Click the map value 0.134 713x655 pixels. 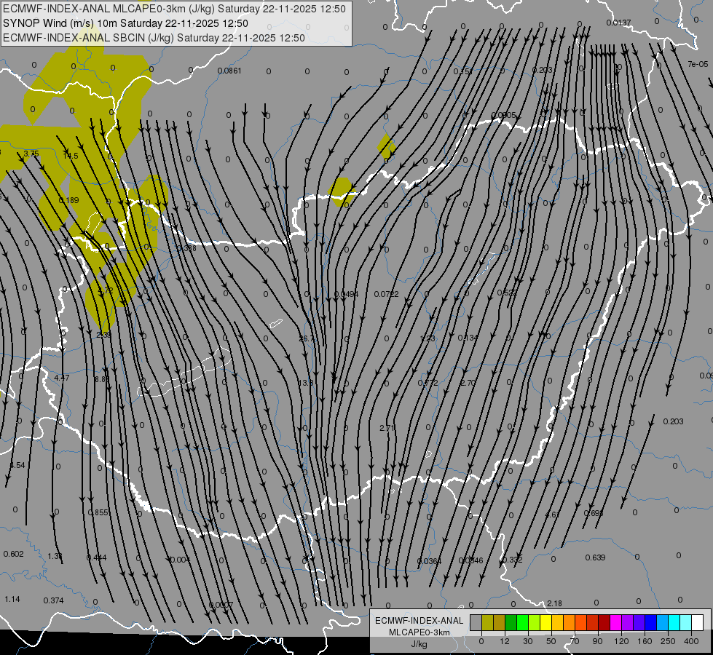(468, 337)
